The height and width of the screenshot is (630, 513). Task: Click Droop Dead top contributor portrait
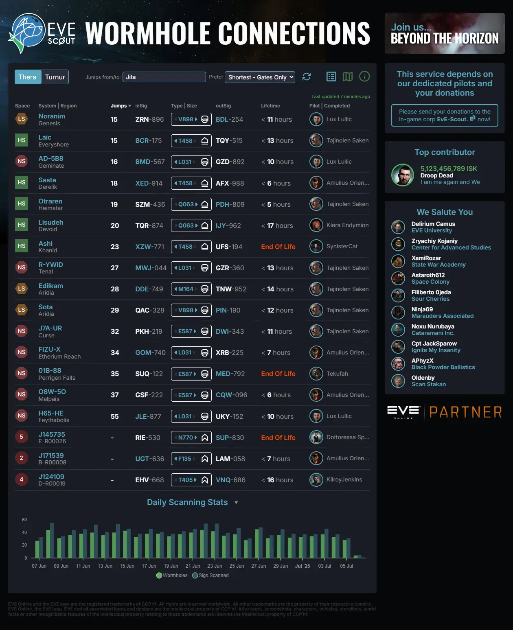pos(403,175)
